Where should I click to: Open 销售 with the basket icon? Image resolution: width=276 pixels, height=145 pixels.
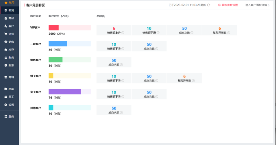pos(9,42)
